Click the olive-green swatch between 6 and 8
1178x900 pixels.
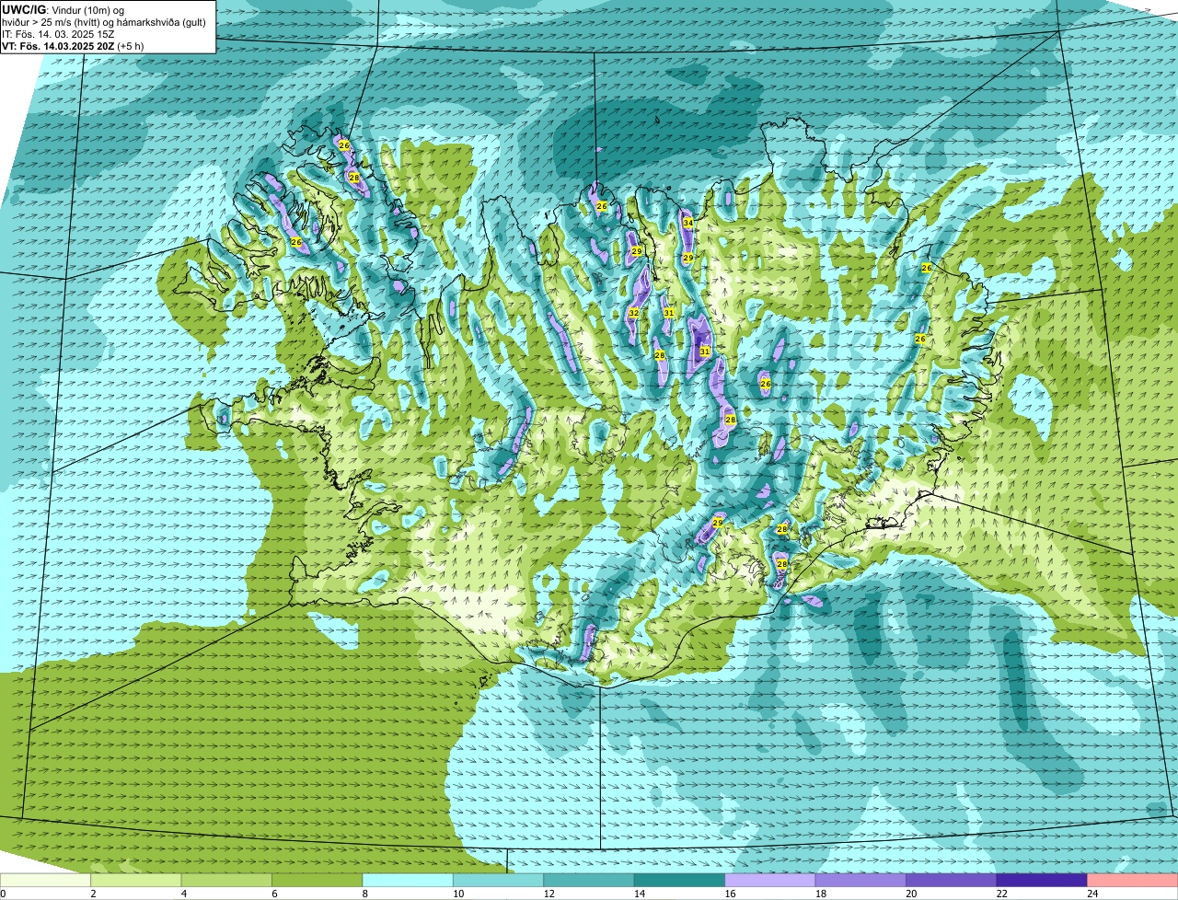pyautogui.click(x=318, y=881)
